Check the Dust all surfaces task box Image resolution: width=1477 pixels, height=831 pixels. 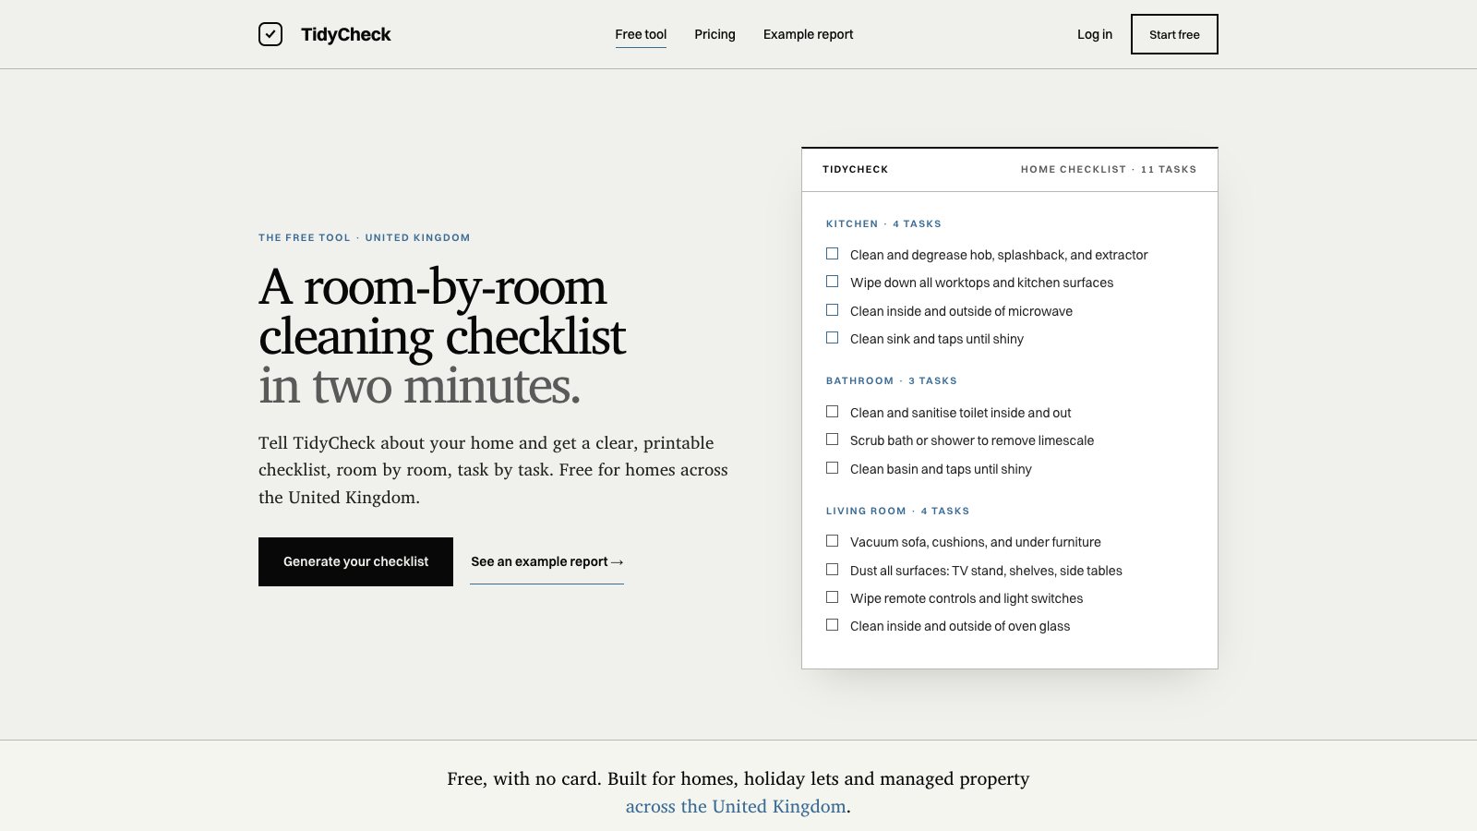[x=832, y=570]
